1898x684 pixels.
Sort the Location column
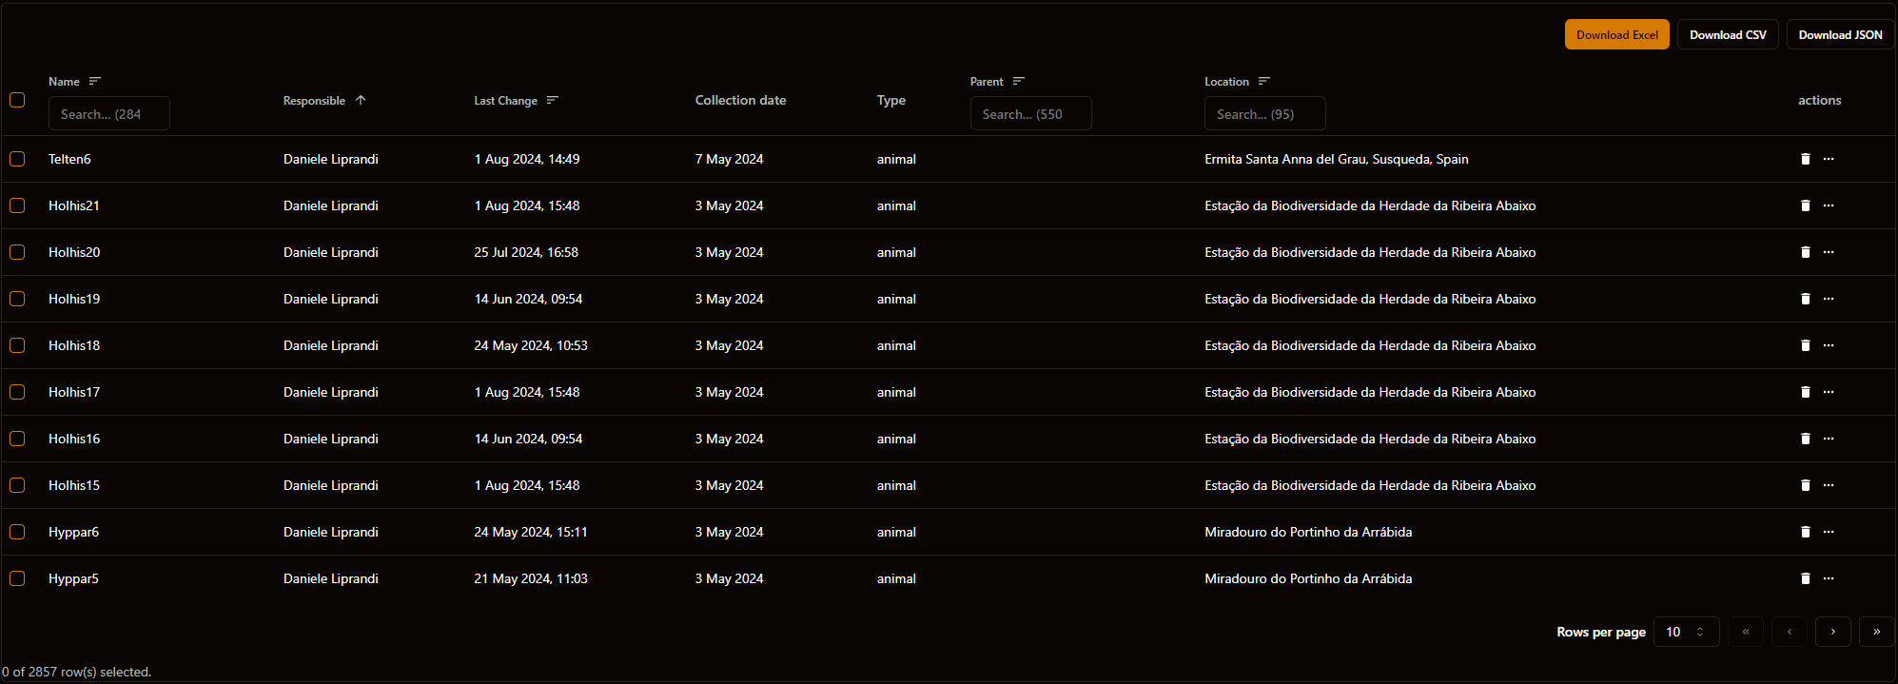pos(1263,82)
